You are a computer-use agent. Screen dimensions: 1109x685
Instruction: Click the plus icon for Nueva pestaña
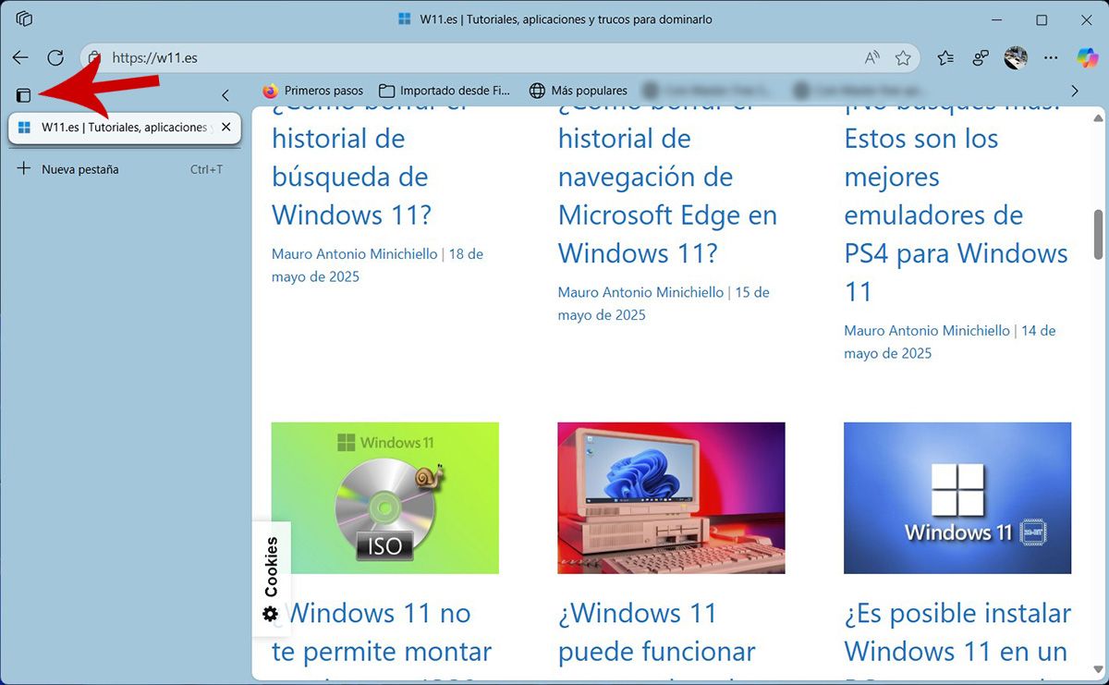coord(24,169)
